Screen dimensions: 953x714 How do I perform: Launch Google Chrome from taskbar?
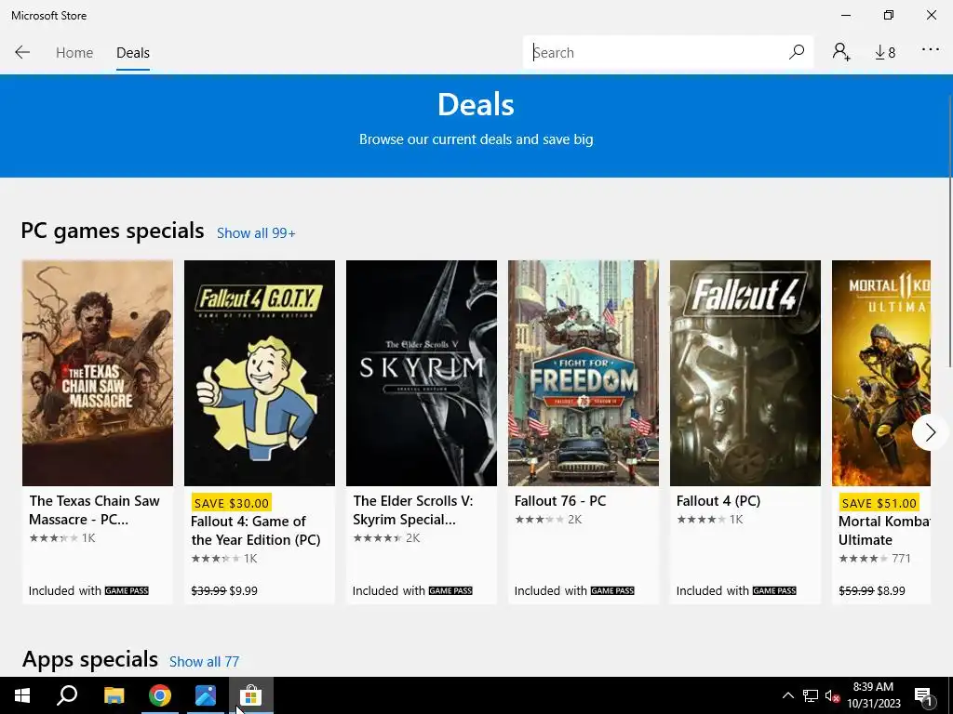coord(160,695)
